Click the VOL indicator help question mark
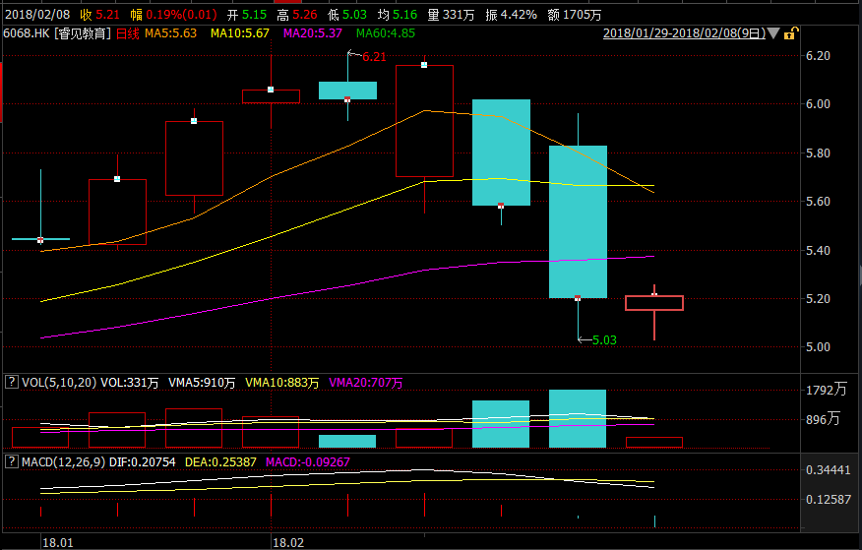Viewport: 862px width, 550px height. 12,382
